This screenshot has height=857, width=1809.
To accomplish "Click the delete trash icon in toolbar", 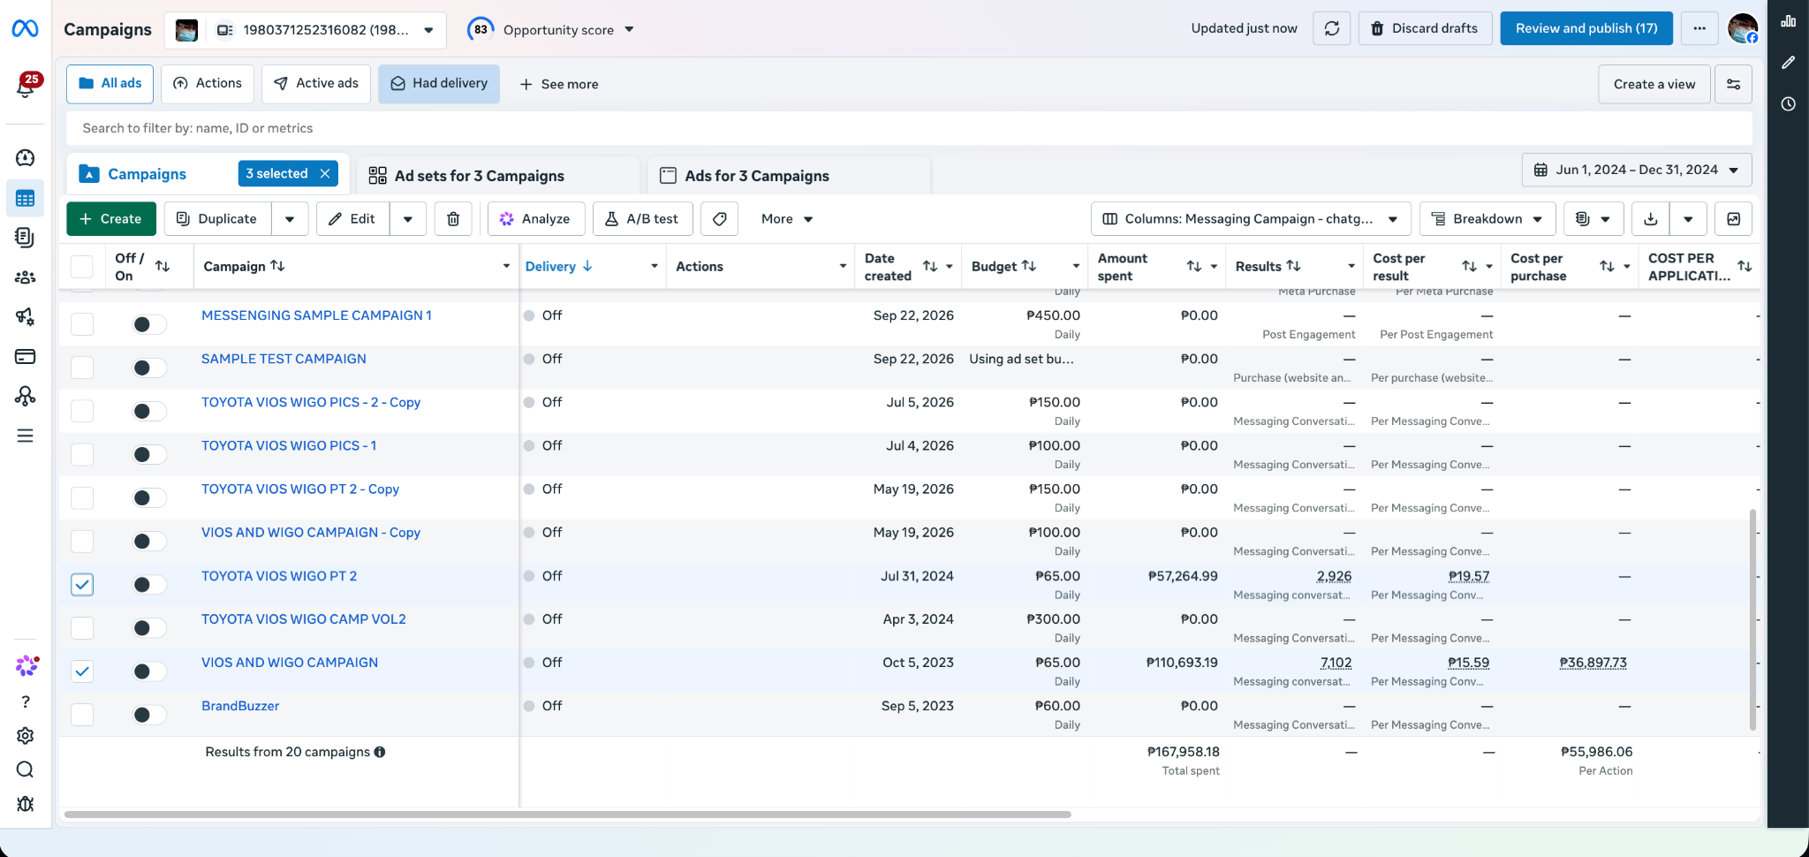I will (x=453, y=219).
